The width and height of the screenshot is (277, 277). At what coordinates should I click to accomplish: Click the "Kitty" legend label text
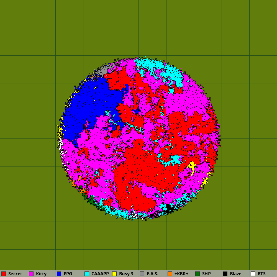click(41, 274)
